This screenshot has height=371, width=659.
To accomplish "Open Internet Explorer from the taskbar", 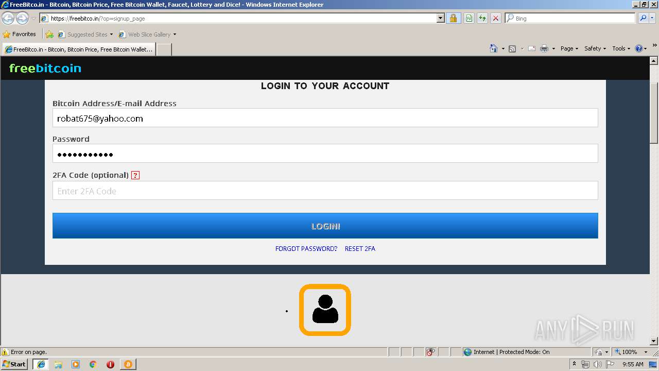I will click(x=41, y=364).
